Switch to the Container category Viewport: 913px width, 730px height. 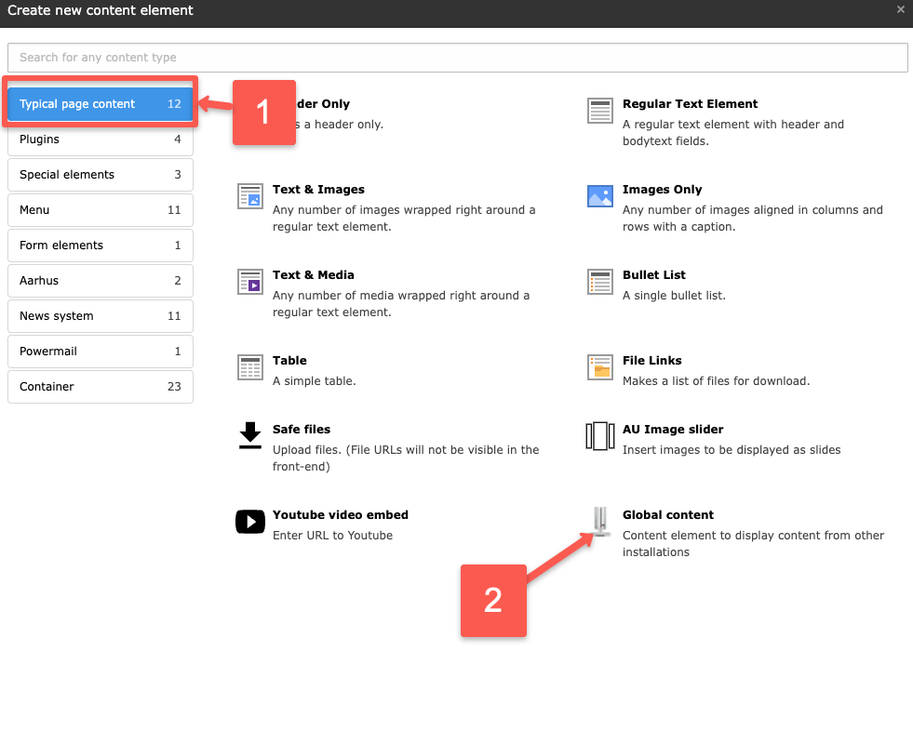point(100,387)
